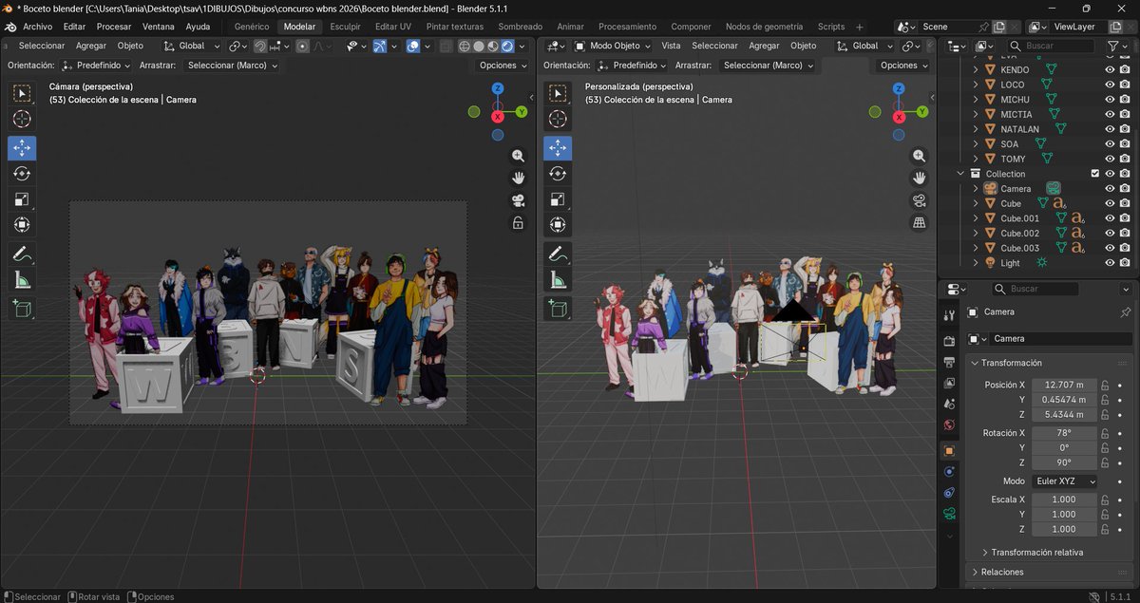Image resolution: width=1140 pixels, height=603 pixels.
Task: Click the green Y axis on right gizmo
Action: click(924, 111)
